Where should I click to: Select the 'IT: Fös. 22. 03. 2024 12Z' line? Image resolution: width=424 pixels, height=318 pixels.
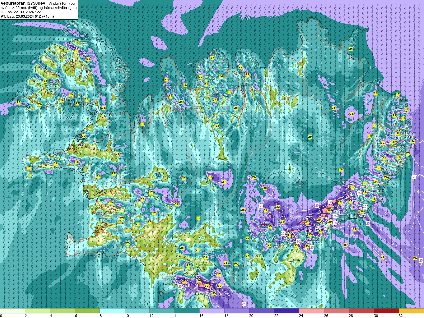tap(21, 12)
